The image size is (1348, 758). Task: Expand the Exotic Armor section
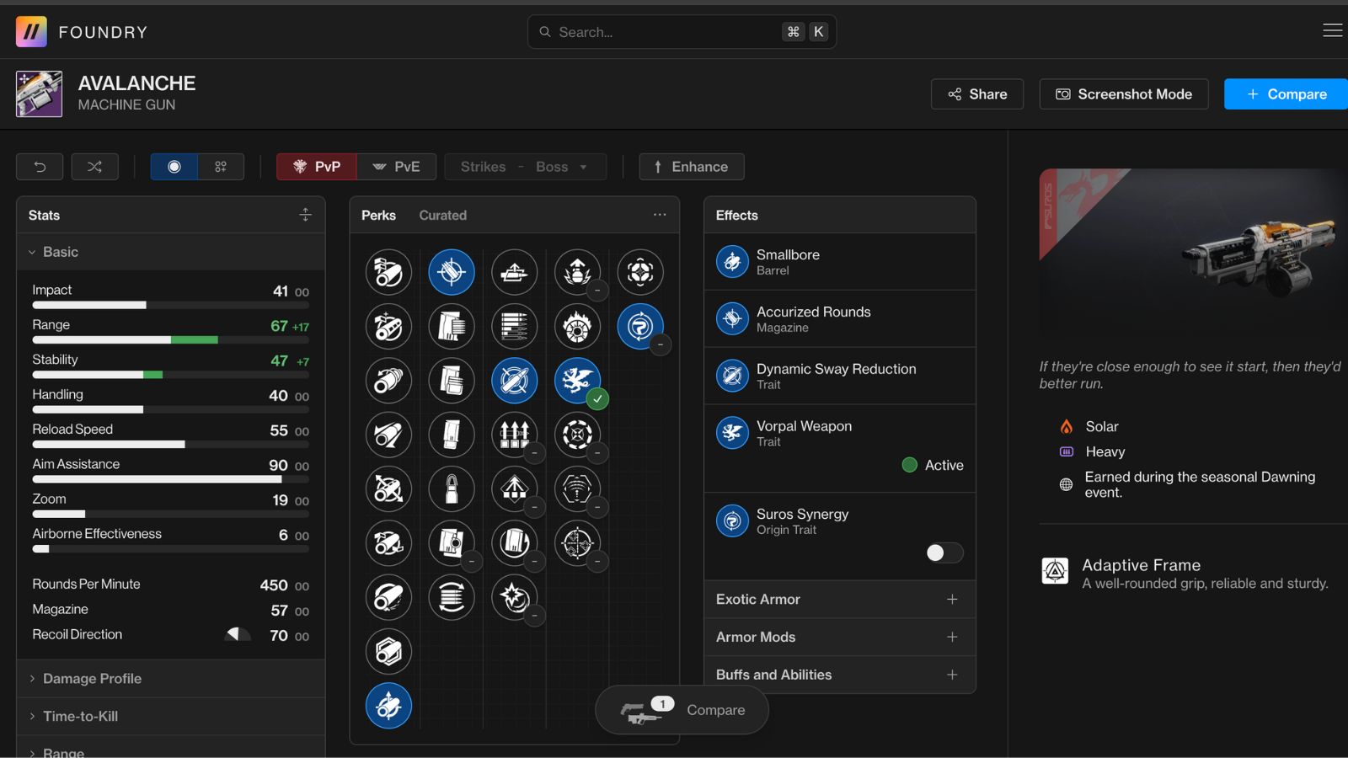click(952, 600)
